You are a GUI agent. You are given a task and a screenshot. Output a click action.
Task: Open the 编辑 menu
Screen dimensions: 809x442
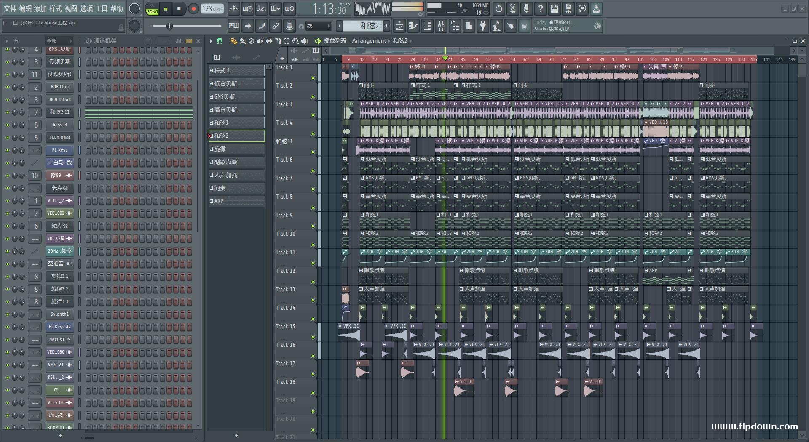(25, 8)
